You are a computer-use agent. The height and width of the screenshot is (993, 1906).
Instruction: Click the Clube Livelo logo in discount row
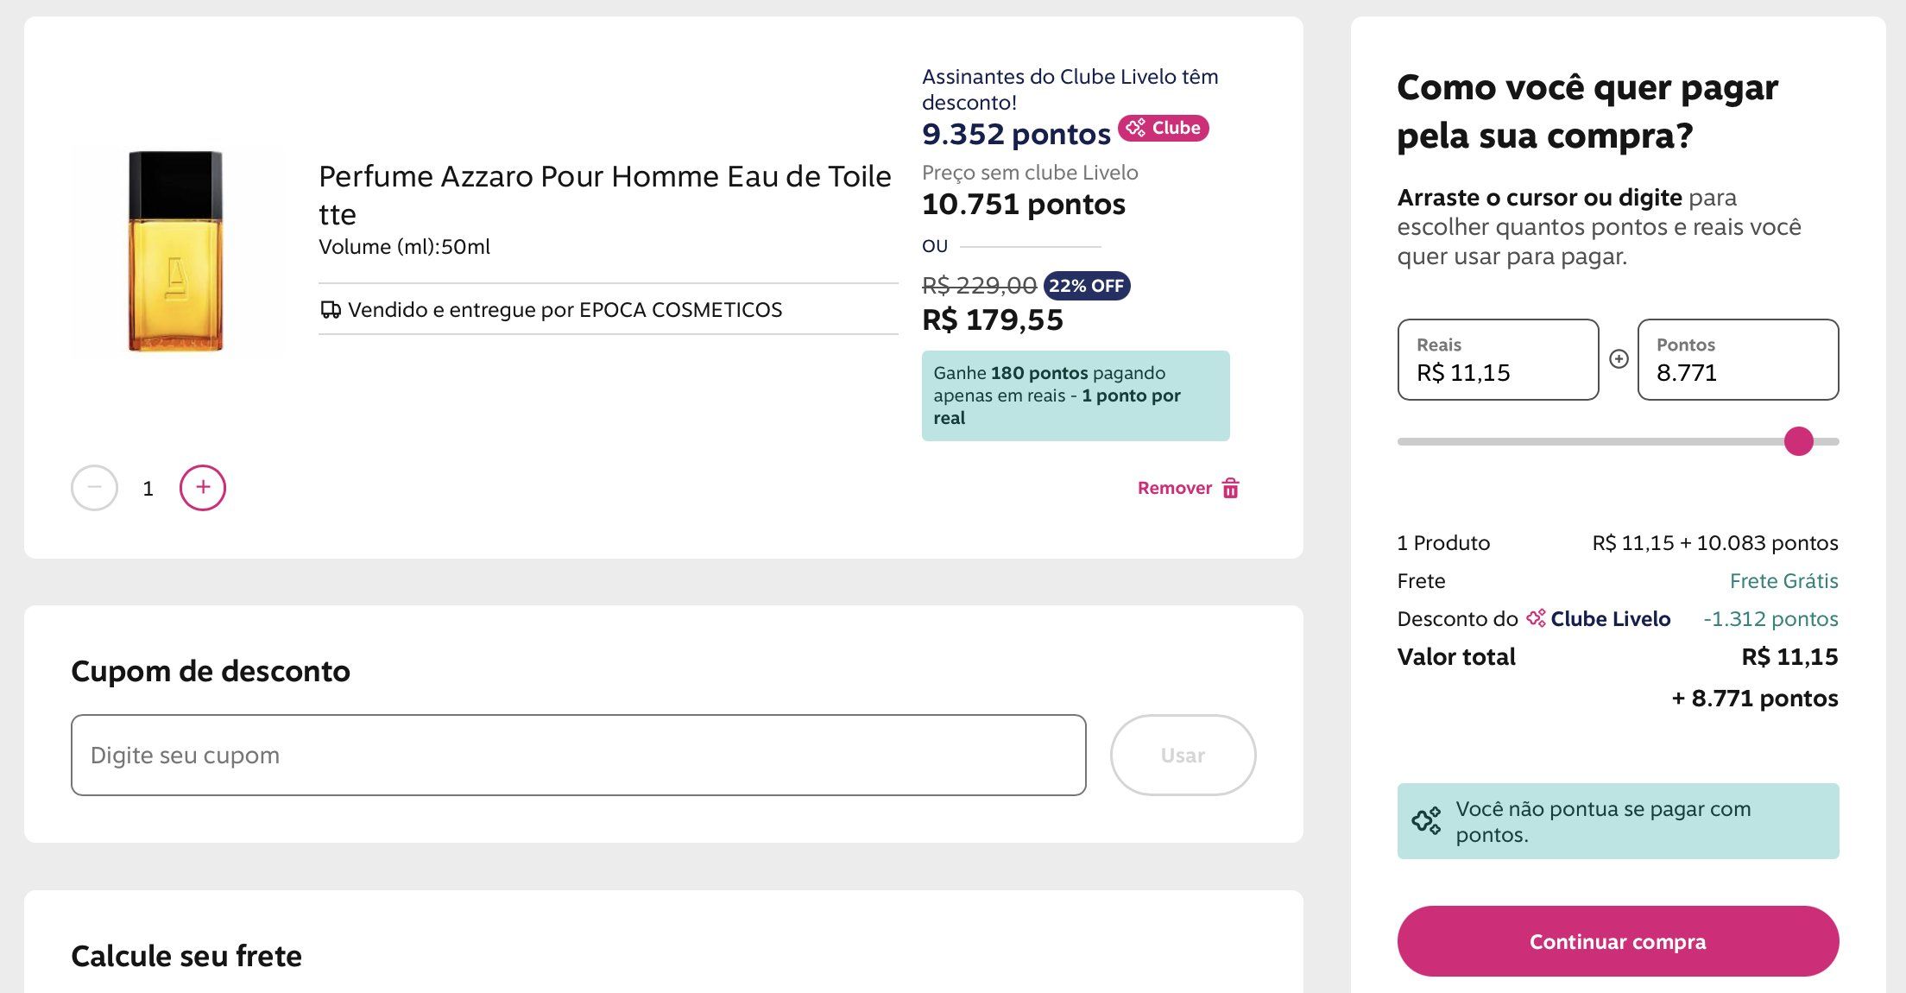1599,619
